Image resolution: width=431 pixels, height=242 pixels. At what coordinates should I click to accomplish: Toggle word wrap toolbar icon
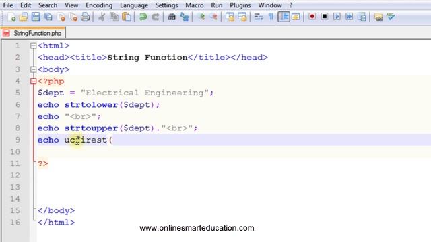(x=259, y=17)
